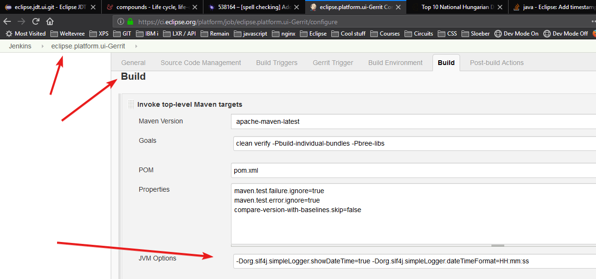
Task: Close the eclipse.jdt.ui.git tab
Action: [x=93, y=7]
